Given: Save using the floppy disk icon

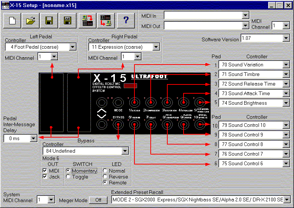Looking at the screenshot, I should point(49,21).
